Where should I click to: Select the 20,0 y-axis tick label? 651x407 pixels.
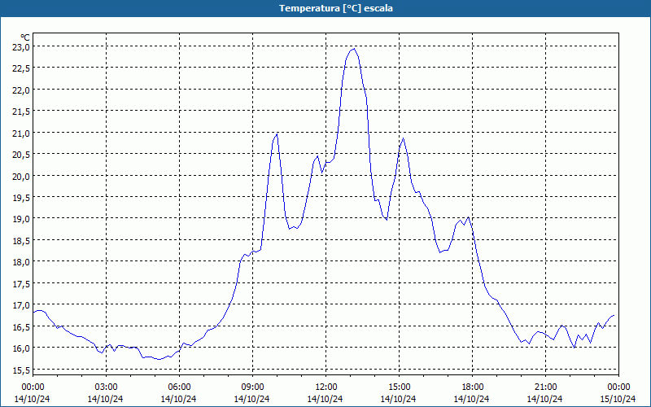click(x=21, y=176)
